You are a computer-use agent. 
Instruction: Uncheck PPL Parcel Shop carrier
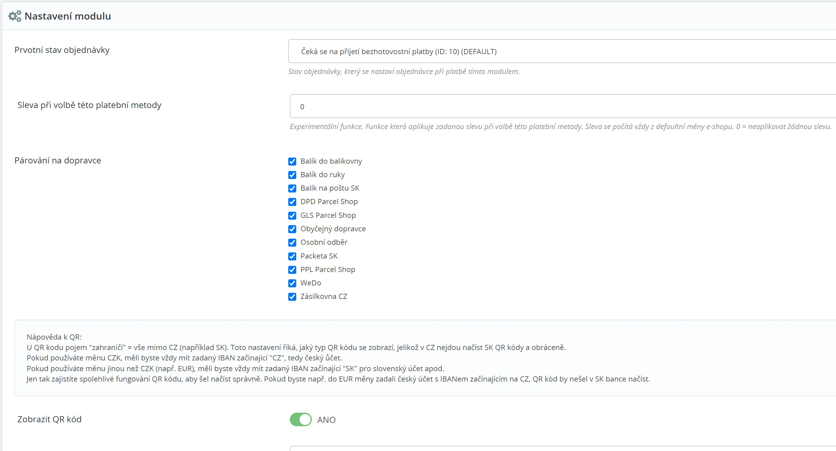click(292, 270)
